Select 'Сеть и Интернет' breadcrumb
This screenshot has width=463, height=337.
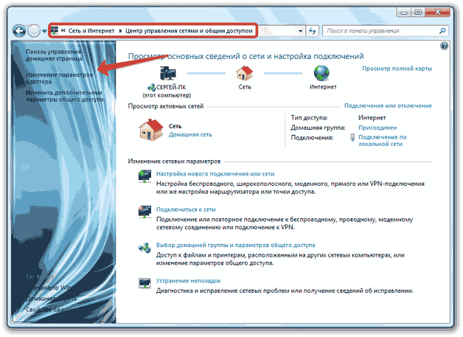(91, 31)
